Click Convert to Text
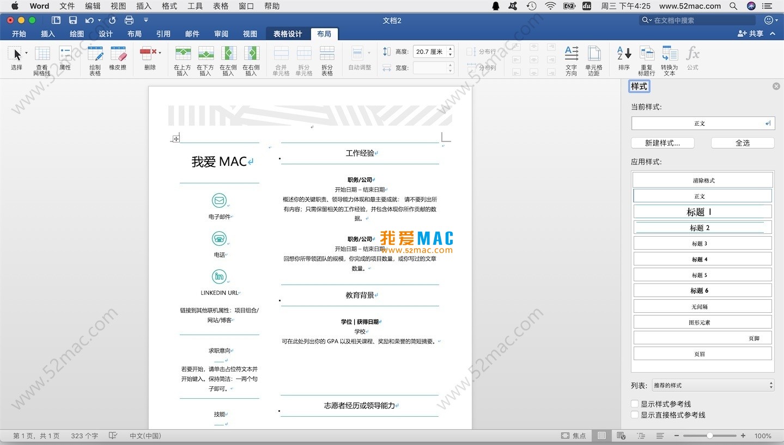 (669, 60)
